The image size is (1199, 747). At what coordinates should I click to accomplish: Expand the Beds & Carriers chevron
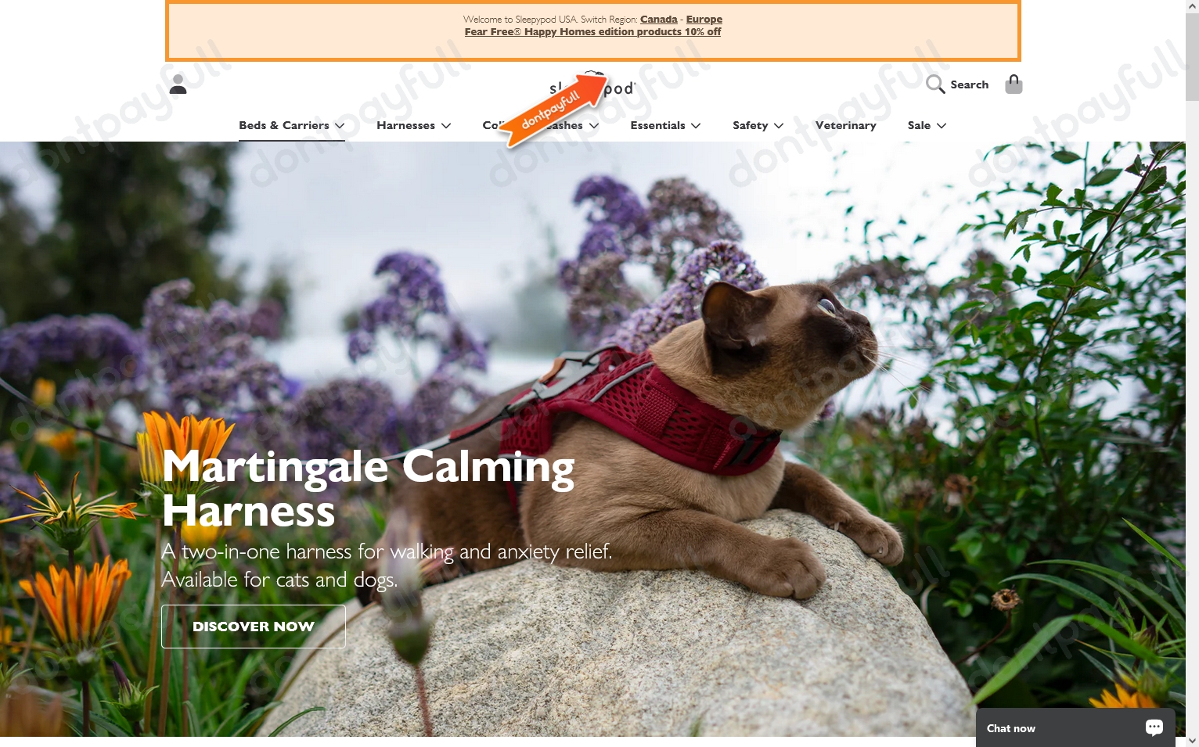[x=340, y=126]
